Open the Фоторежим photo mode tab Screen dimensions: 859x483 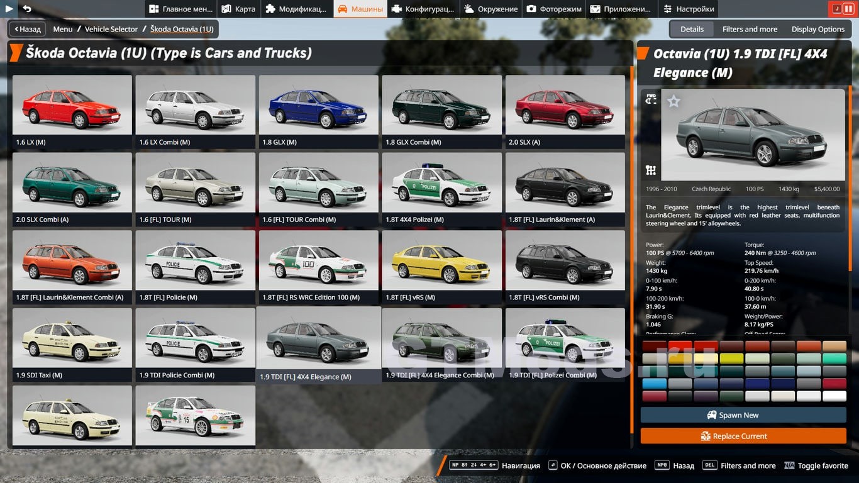pos(554,9)
